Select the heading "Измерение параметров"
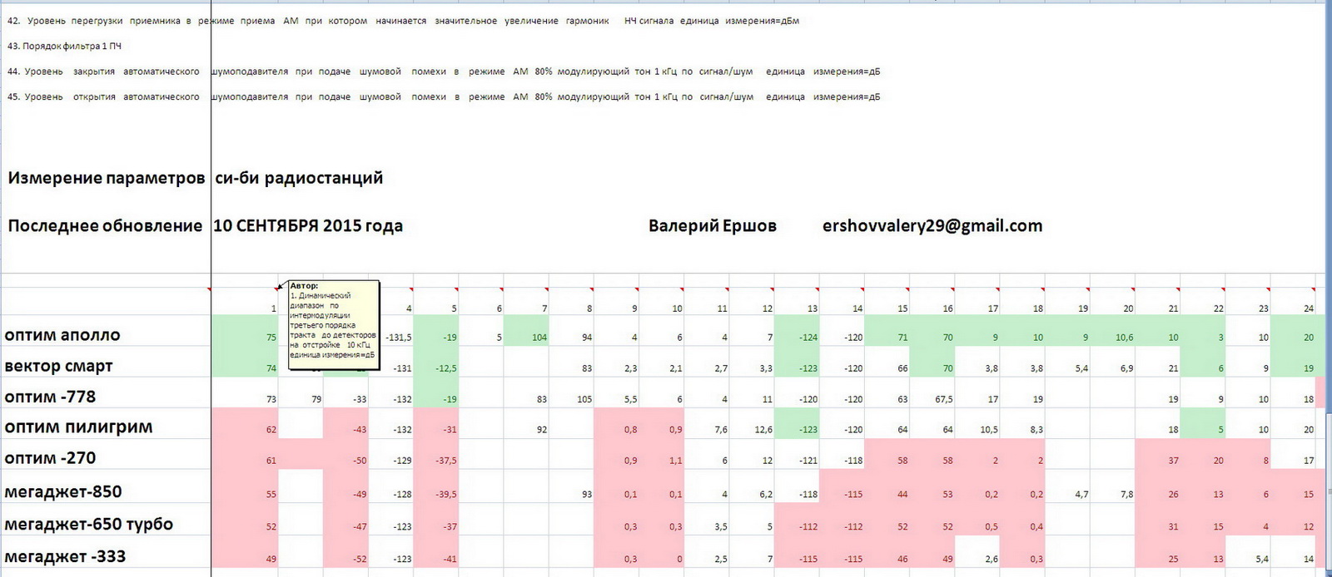This screenshot has height=577, width=1332. tap(107, 178)
